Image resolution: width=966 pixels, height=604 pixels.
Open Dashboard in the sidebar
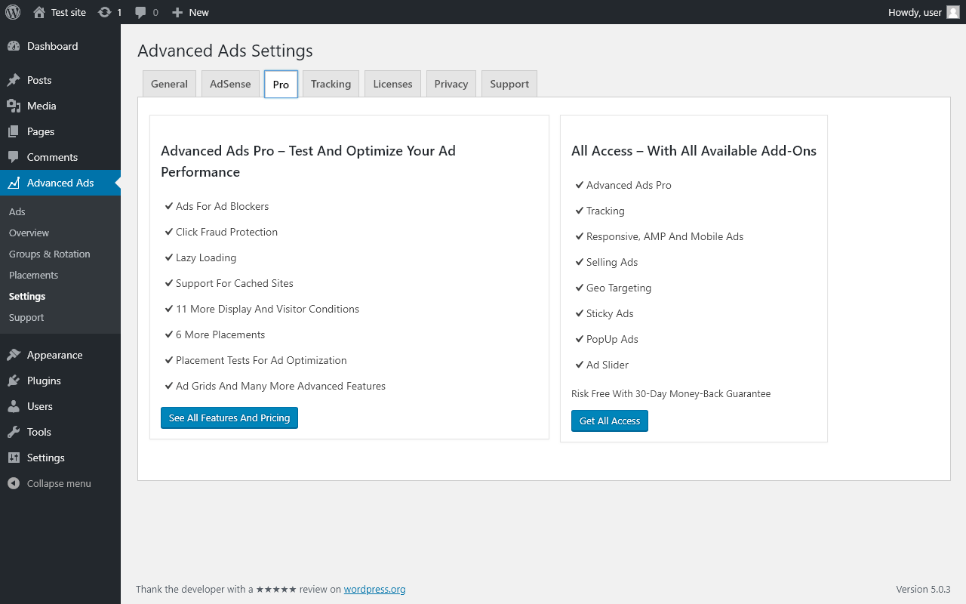(52, 46)
